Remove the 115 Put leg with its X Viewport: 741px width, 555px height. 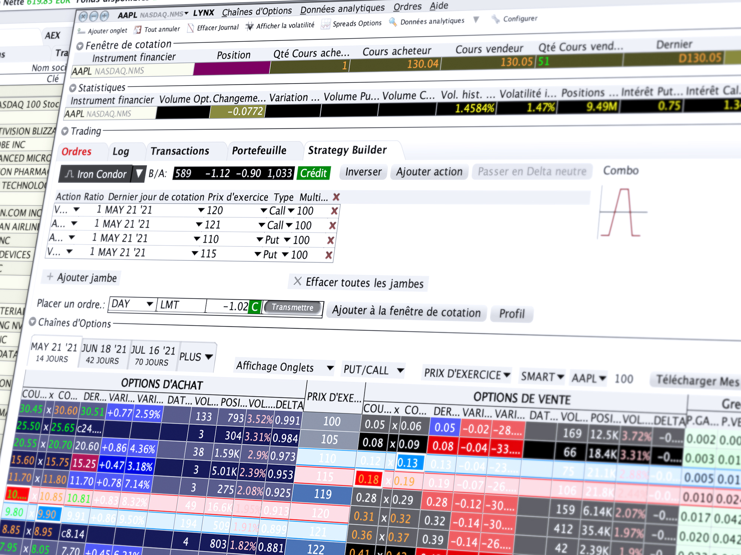(328, 255)
